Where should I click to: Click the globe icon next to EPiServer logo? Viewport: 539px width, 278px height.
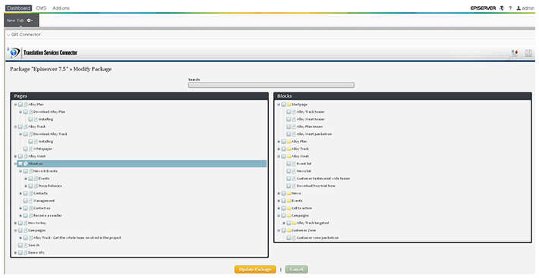click(x=502, y=8)
